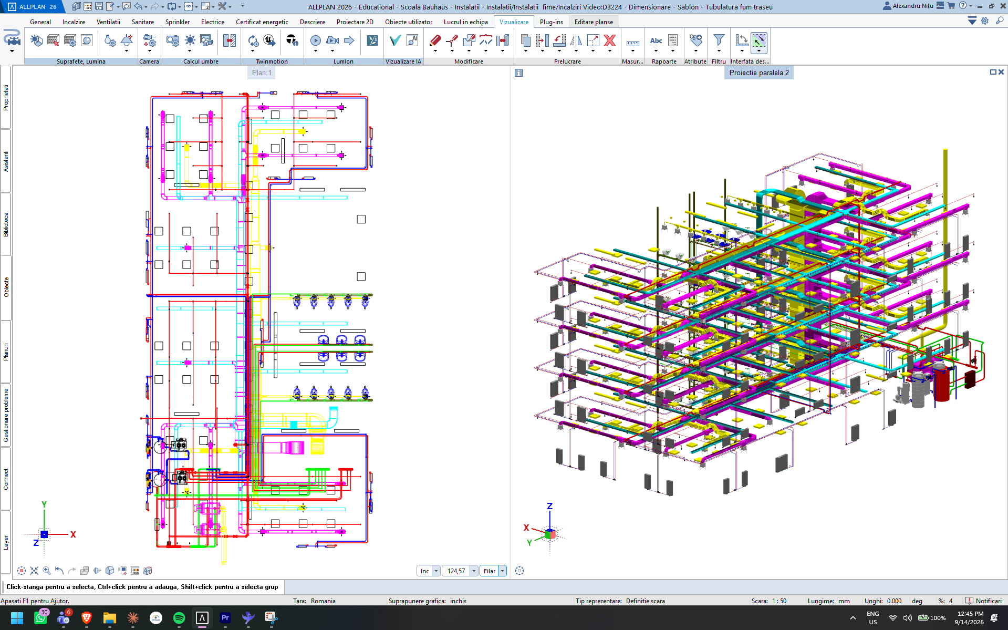Click the Plan:1 viewport title
The image size is (1008, 630).
262,73
